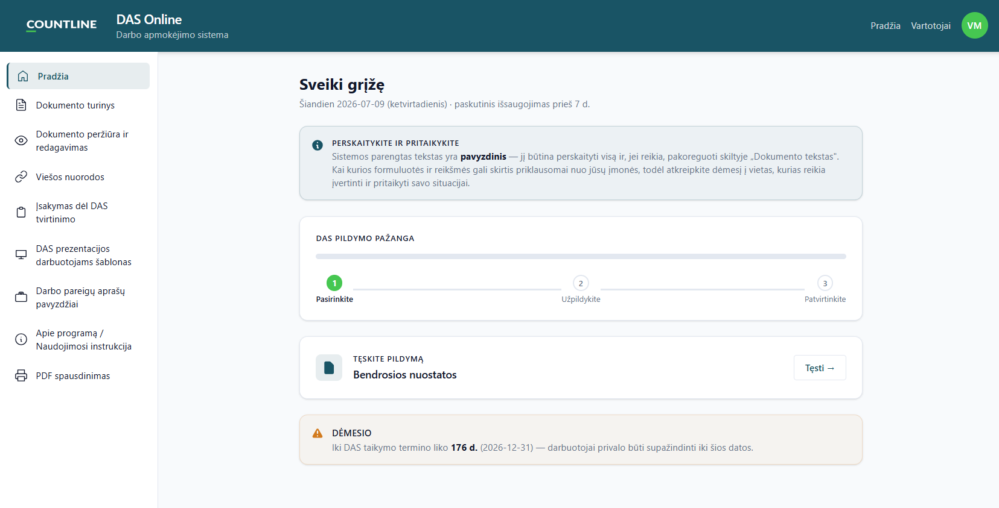The height and width of the screenshot is (508, 999).
Task: Select PDF spausdinimas in sidebar
Action: click(x=78, y=375)
